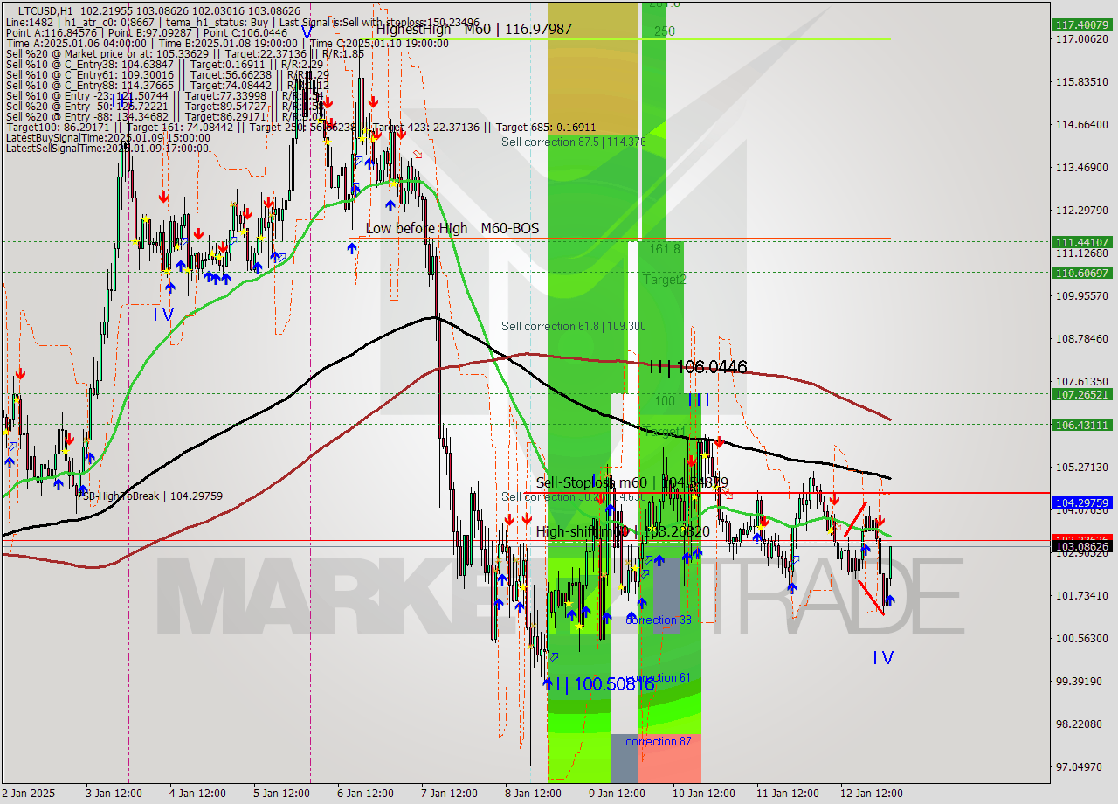Click the blue 104.29759 price tag
This screenshot has height=804, width=1118.
pyautogui.click(x=1083, y=502)
